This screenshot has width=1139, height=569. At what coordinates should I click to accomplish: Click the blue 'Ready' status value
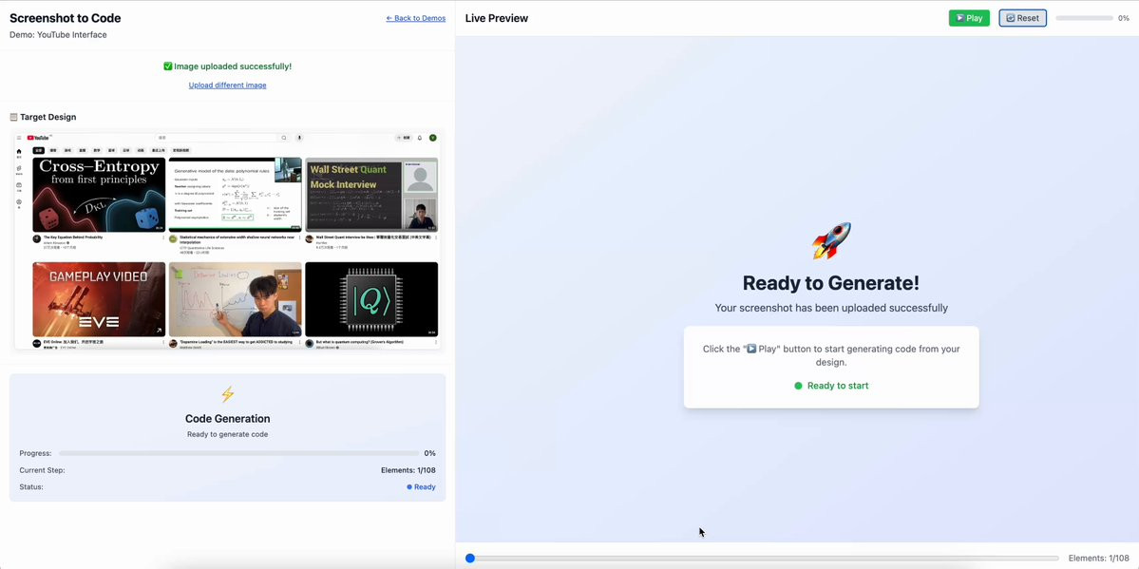pyautogui.click(x=425, y=487)
